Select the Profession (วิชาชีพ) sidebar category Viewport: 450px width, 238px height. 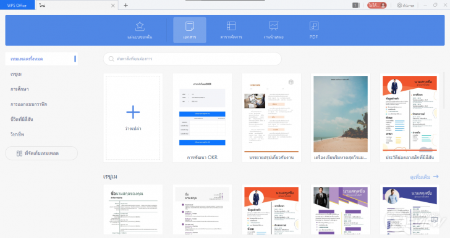[x=17, y=134]
